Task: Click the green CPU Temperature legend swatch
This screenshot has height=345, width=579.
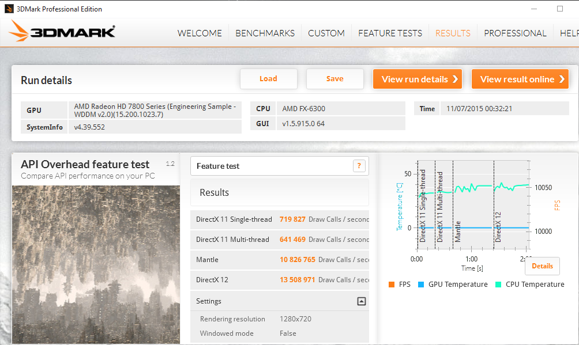Action: coord(498,285)
